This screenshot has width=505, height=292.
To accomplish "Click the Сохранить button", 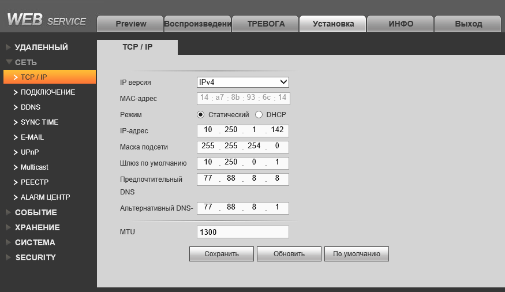I will [222, 254].
